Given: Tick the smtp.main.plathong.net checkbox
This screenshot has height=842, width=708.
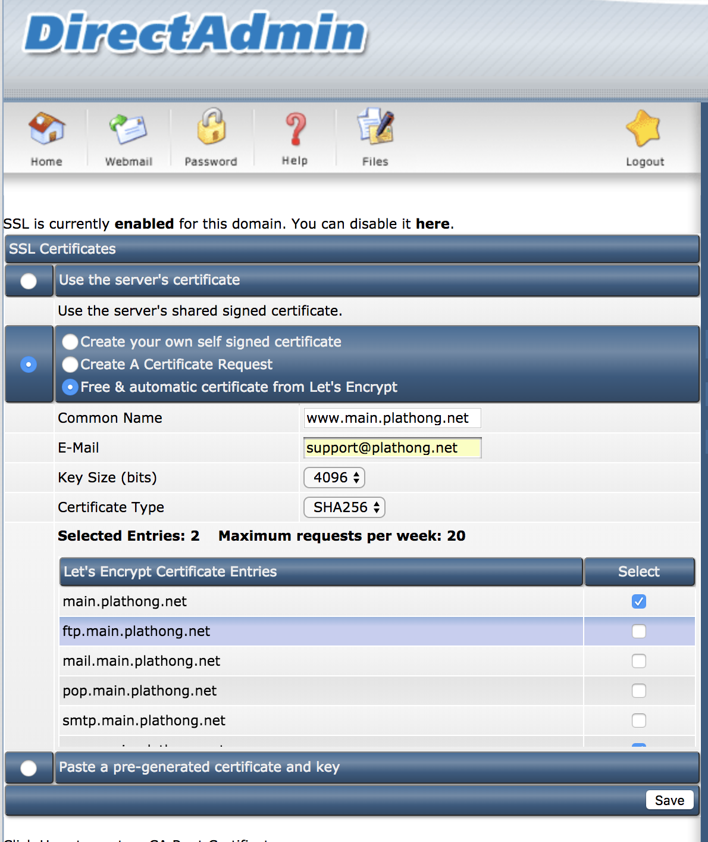Looking at the screenshot, I should [x=639, y=721].
